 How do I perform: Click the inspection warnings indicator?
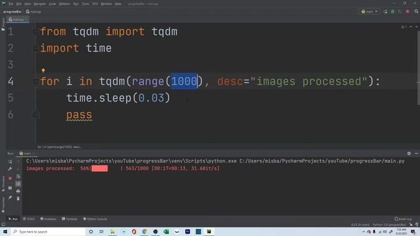click(404, 27)
